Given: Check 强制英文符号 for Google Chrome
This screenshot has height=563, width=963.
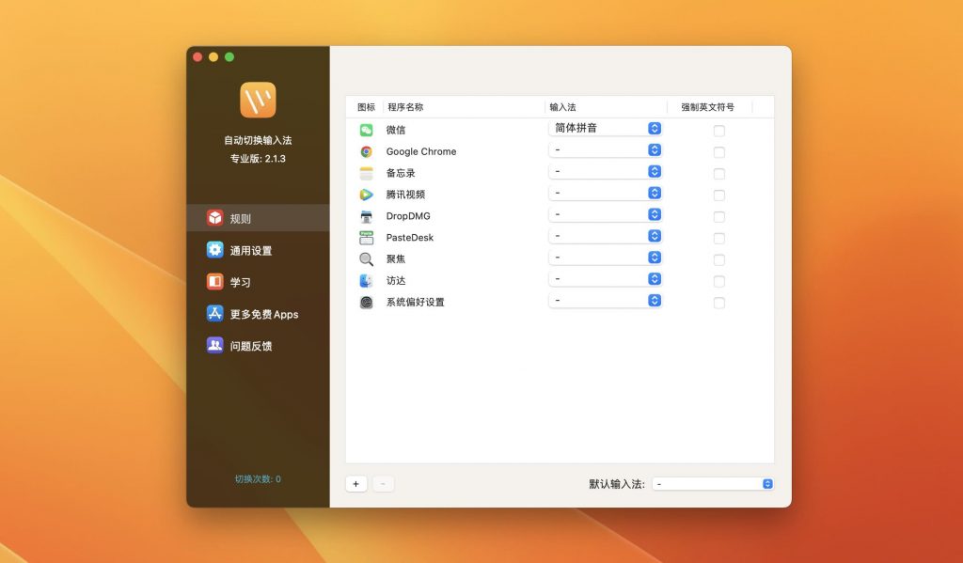Looking at the screenshot, I should point(718,152).
